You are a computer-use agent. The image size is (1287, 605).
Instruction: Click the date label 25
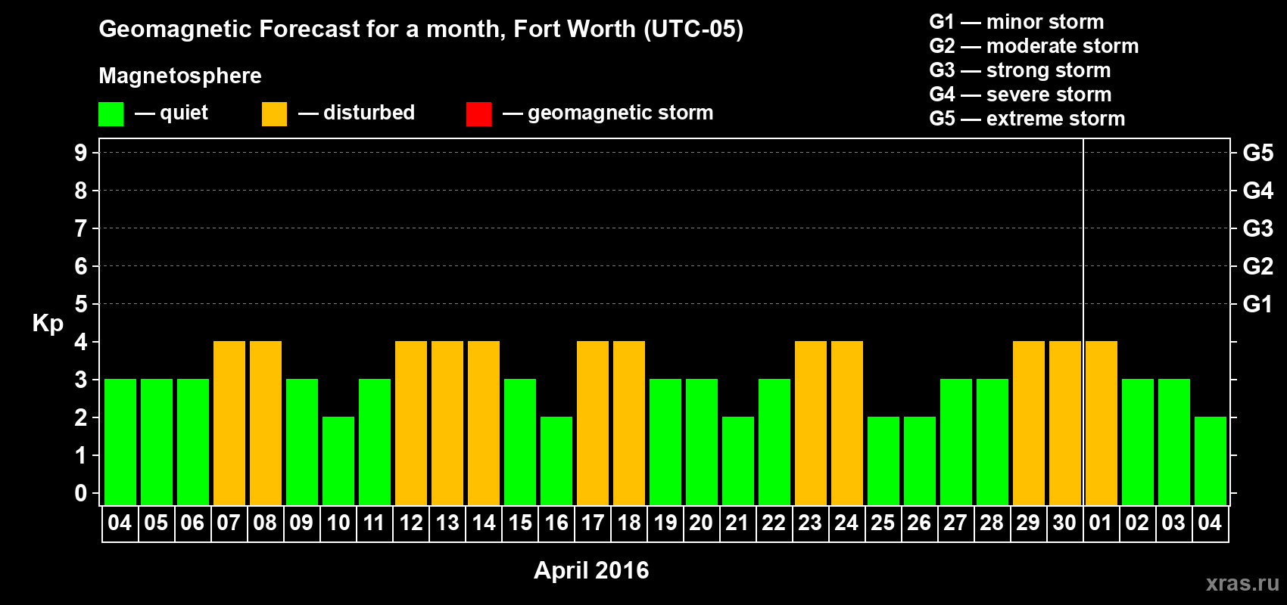tap(883, 523)
